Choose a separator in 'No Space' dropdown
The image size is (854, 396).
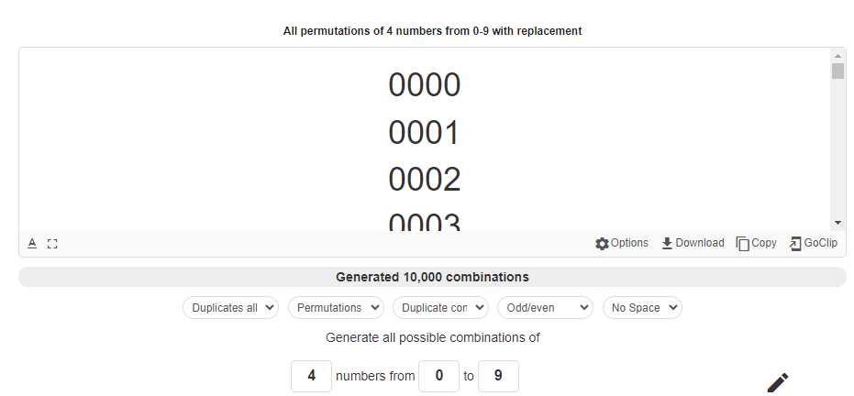click(x=642, y=308)
